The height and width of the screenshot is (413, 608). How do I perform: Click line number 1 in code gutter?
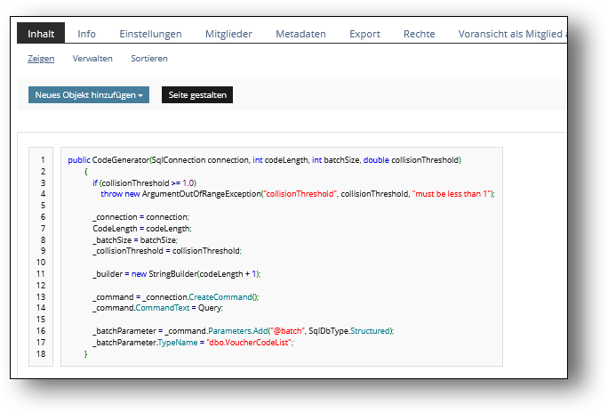click(x=42, y=160)
